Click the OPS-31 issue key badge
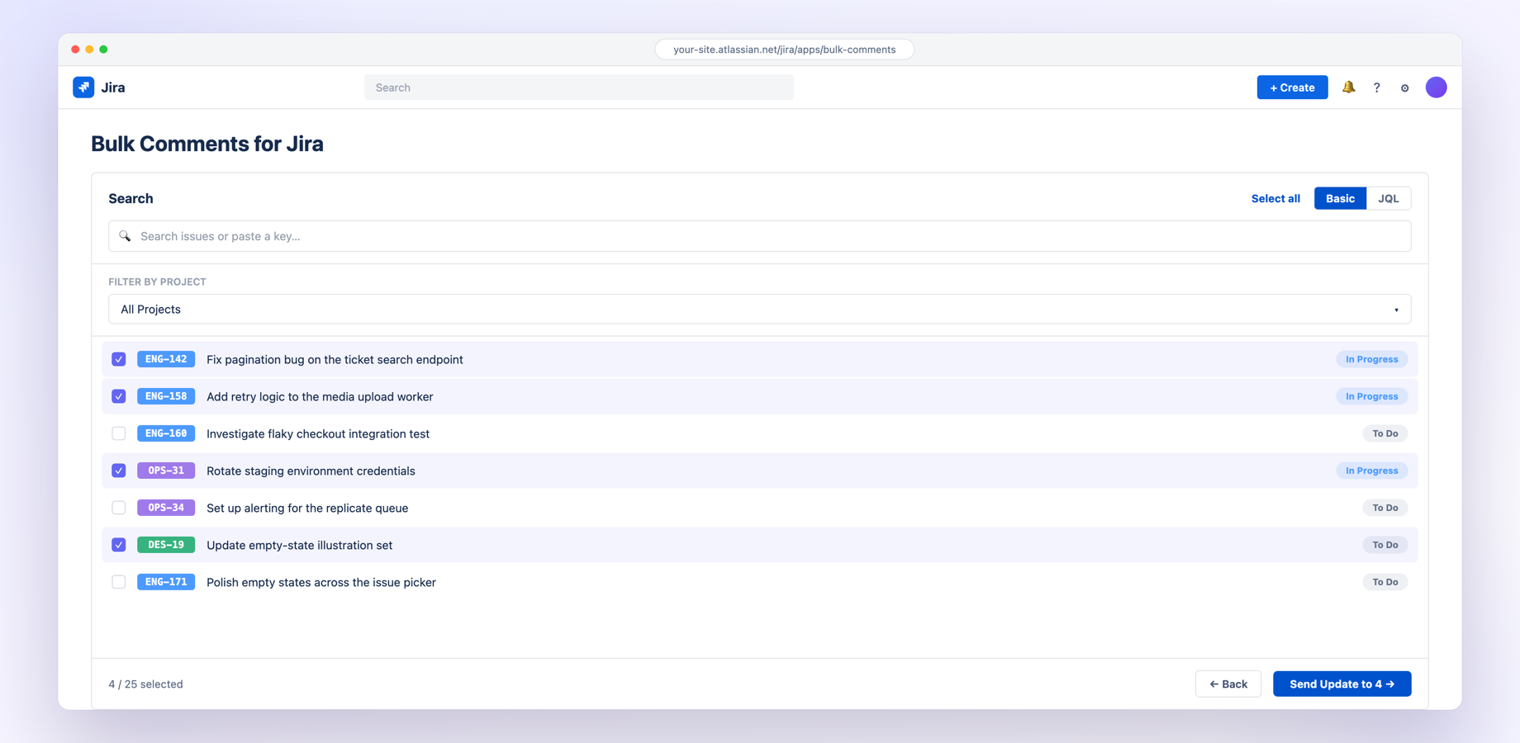The height and width of the screenshot is (743, 1520). coord(166,471)
